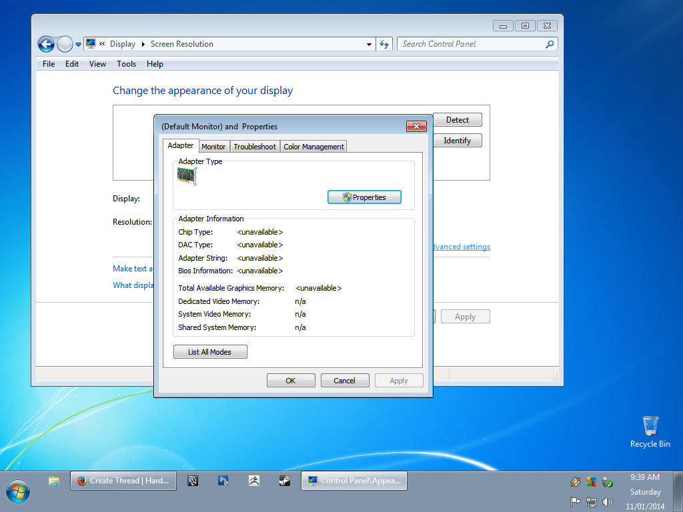Select the Recycle Bin desktop icon
This screenshot has height=512, width=683.
click(x=650, y=432)
